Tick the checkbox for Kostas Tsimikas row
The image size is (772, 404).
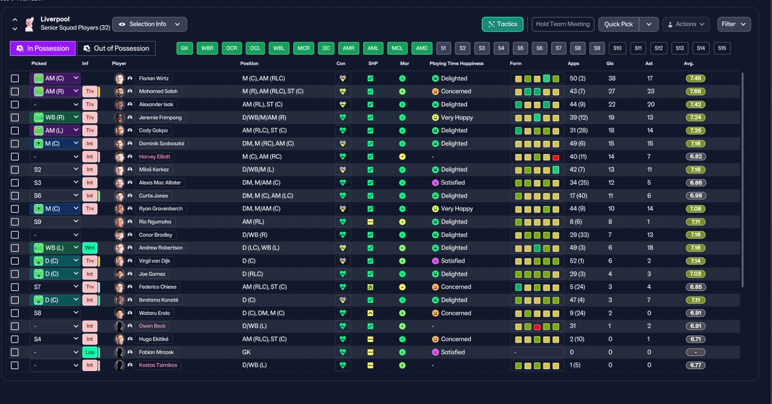coord(15,365)
